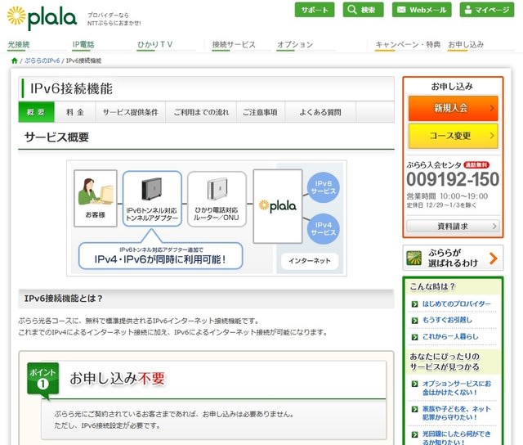Switch to ご利用までの流れ tab
The height and width of the screenshot is (445, 523).
pos(201,112)
